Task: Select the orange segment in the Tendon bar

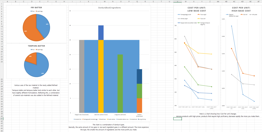Action: [x=139, y=105]
